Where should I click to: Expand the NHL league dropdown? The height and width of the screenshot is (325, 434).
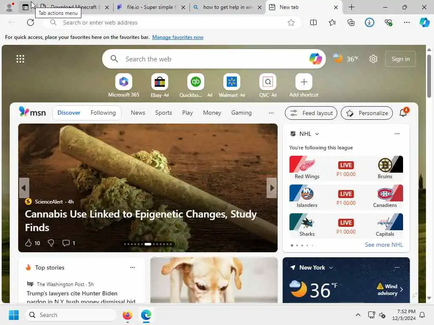point(317,134)
